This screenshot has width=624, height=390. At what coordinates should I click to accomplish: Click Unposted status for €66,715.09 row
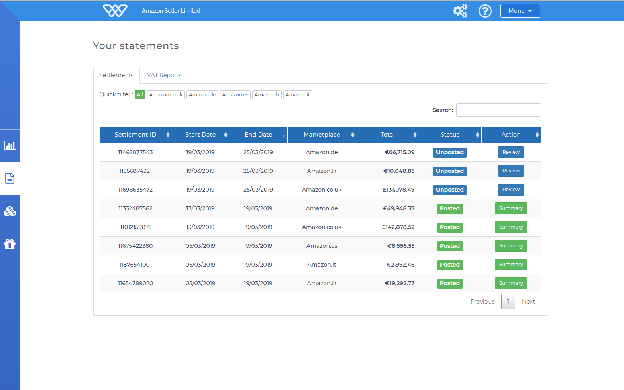tap(450, 153)
